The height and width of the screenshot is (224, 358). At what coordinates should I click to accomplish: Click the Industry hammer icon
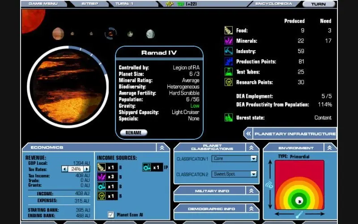click(x=228, y=51)
